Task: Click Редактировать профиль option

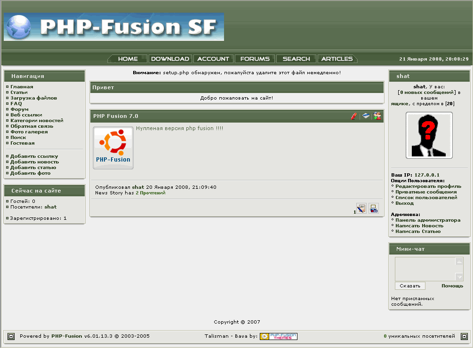Action: [428, 186]
